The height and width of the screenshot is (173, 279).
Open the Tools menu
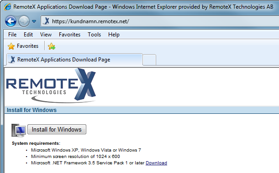pos(95,35)
